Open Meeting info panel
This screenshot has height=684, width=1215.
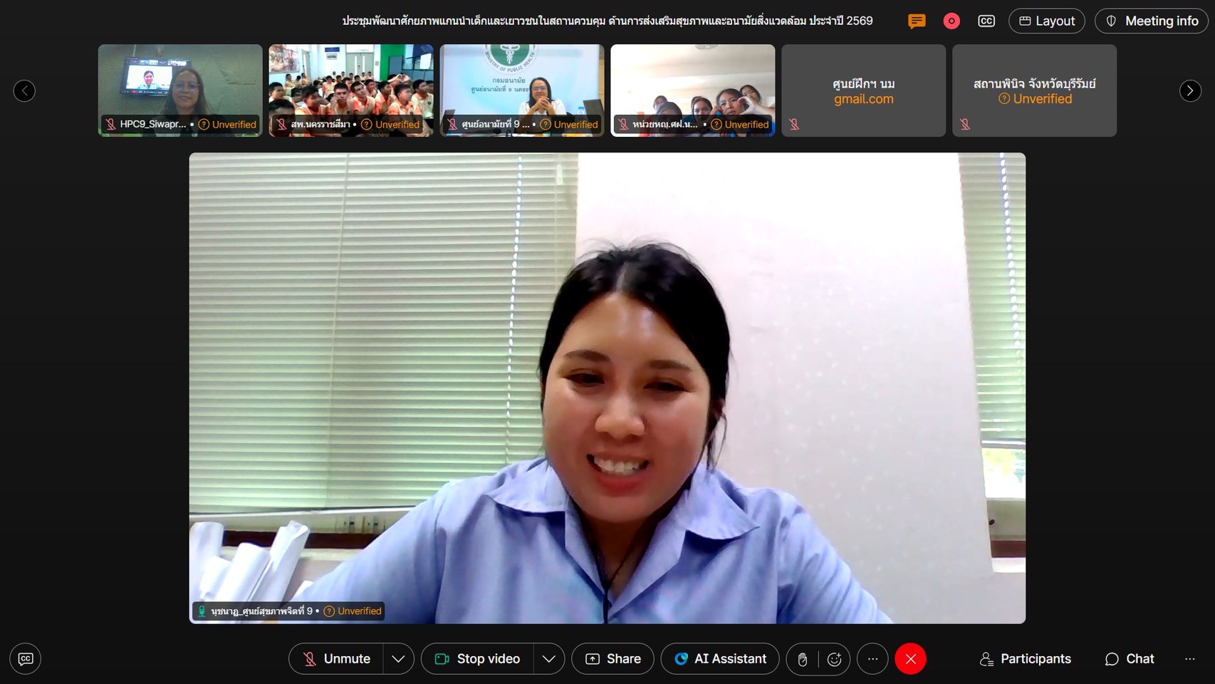click(1152, 21)
